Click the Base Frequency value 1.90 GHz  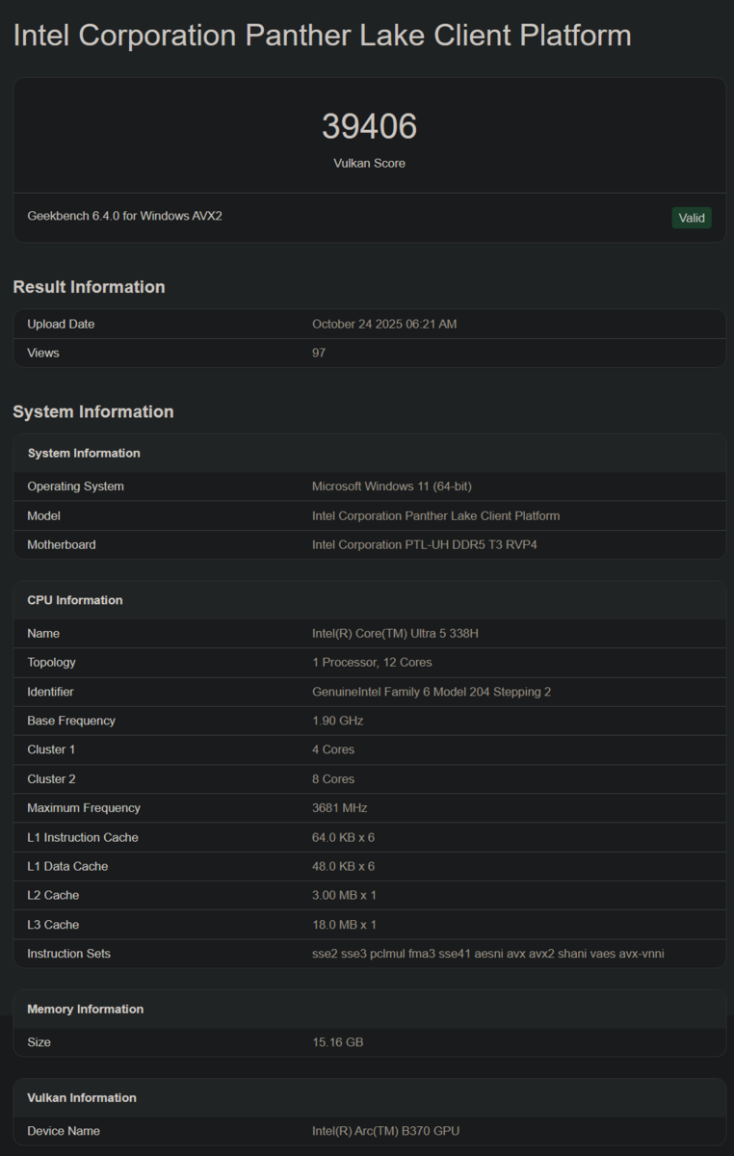(x=337, y=721)
